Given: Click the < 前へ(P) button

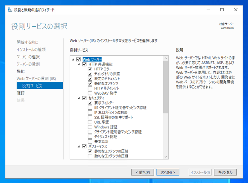Looking at the screenshot, I should 143,172.
